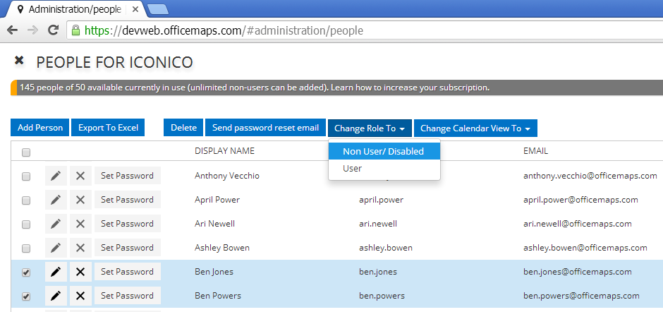Remove Anthony Vecchio with X icon

(x=80, y=176)
